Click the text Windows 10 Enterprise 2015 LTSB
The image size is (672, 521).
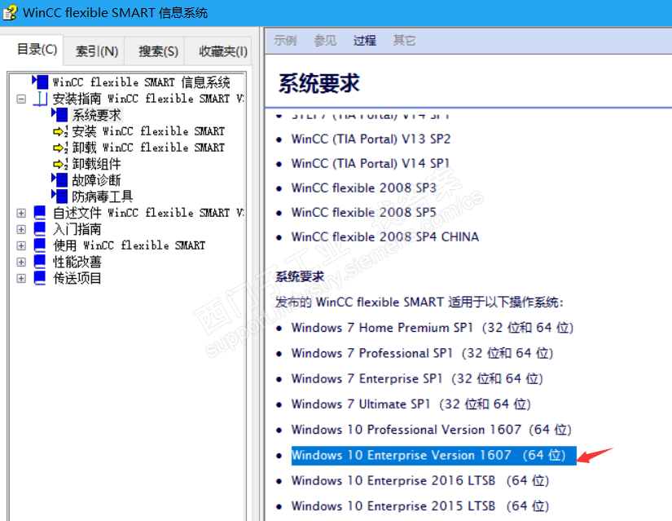393,506
